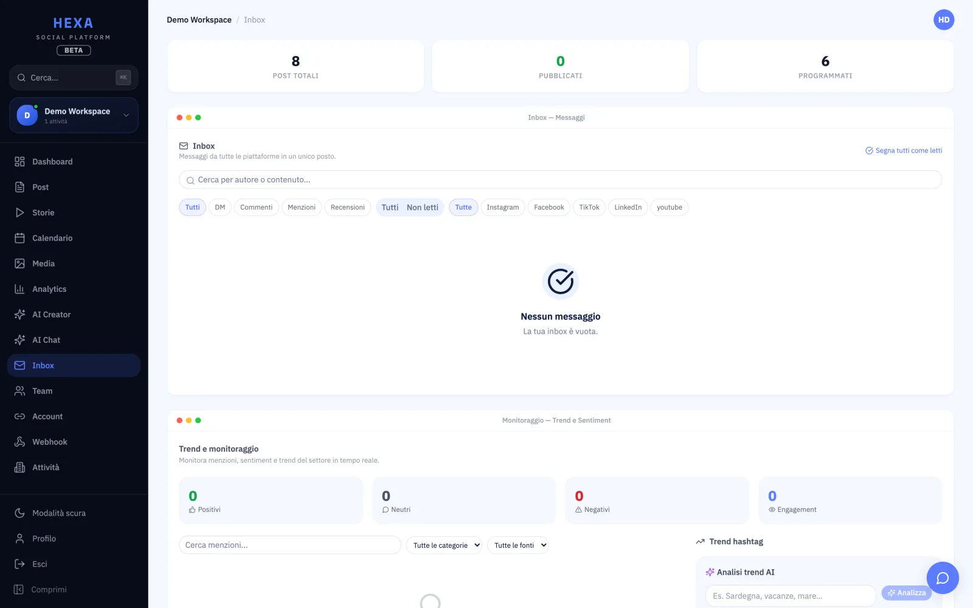This screenshot has width=973, height=608.
Task: Focus Cerca per autore o contenuto field
Action: pyautogui.click(x=561, y=180)
